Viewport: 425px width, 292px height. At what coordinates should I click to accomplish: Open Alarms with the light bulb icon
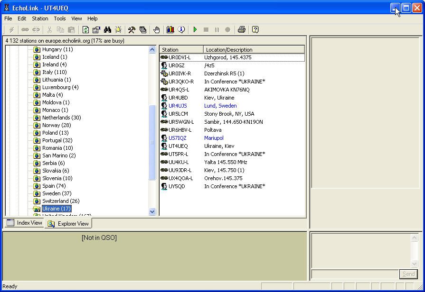118,30
